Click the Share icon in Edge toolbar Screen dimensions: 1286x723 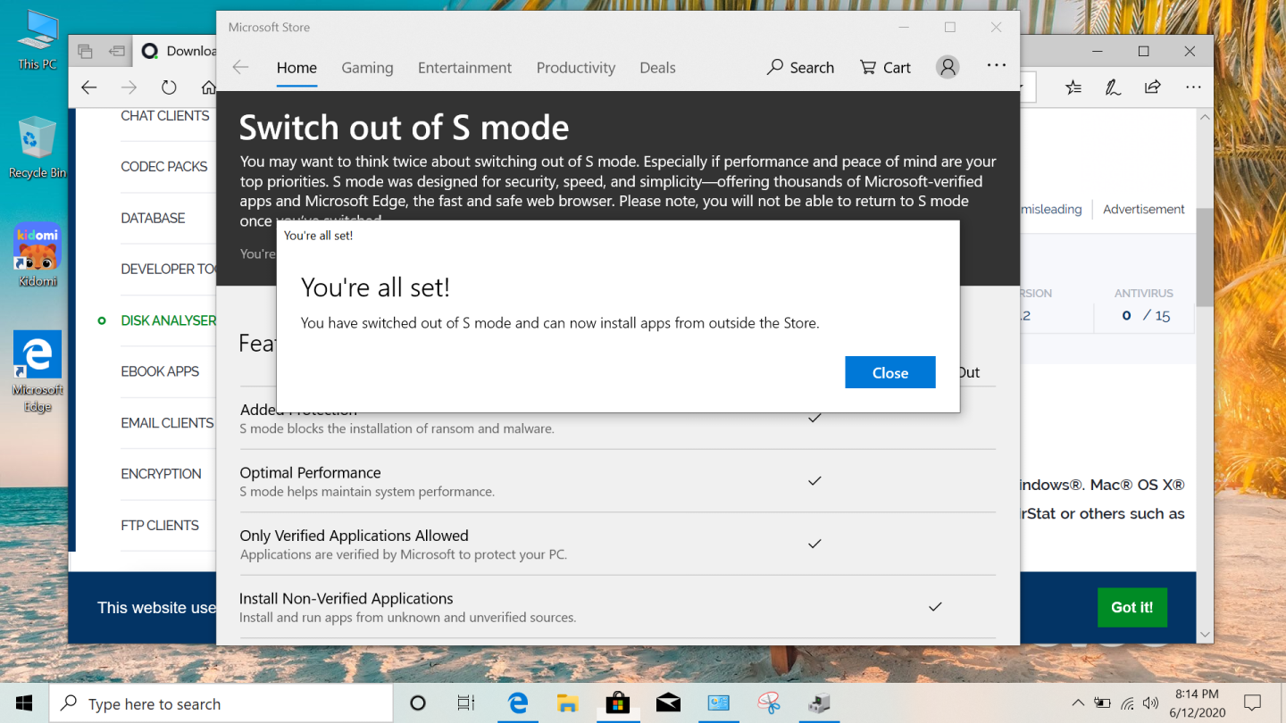(1152, 87)
